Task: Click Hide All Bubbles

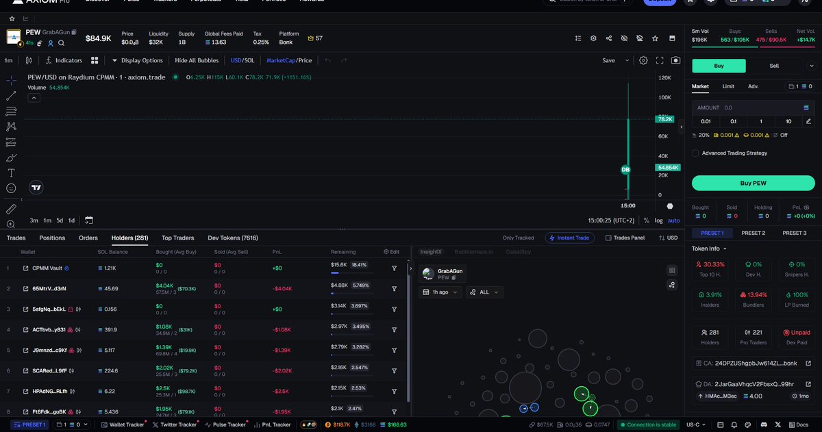Action: click(197, 60)
